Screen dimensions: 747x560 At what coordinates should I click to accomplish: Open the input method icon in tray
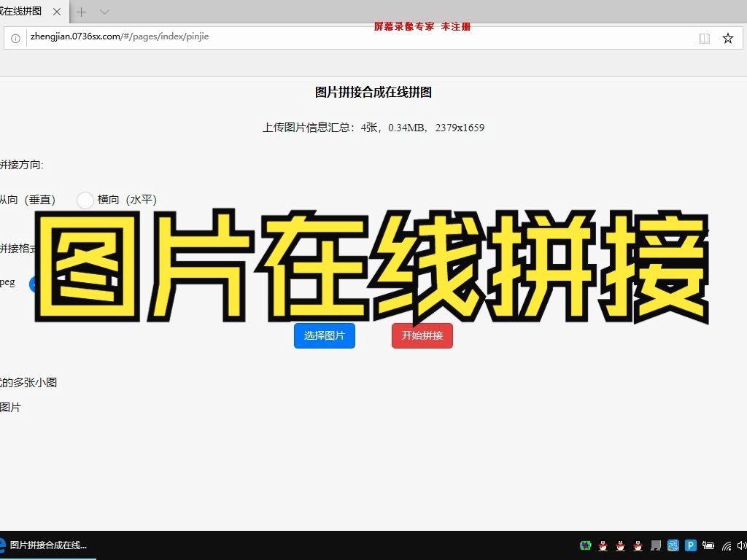pos(673,545)
